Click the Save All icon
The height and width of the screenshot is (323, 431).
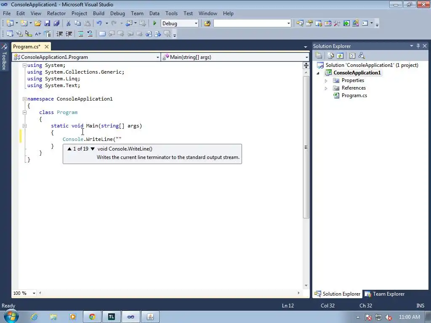(56, 24)
